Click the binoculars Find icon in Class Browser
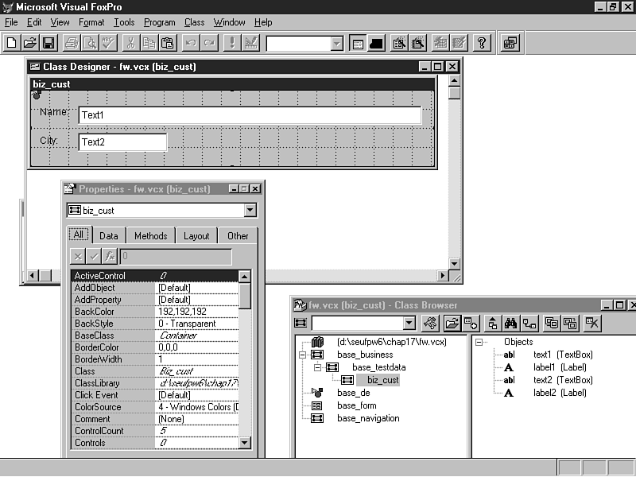 coord(511,323)
